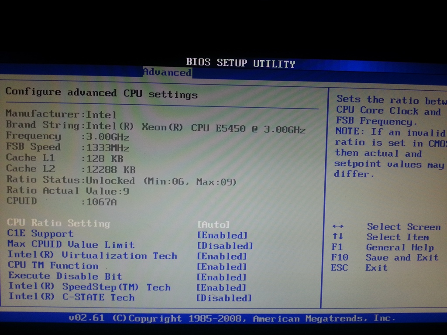Click the Cache L1 :128 KB line

[x=65, y=158]
